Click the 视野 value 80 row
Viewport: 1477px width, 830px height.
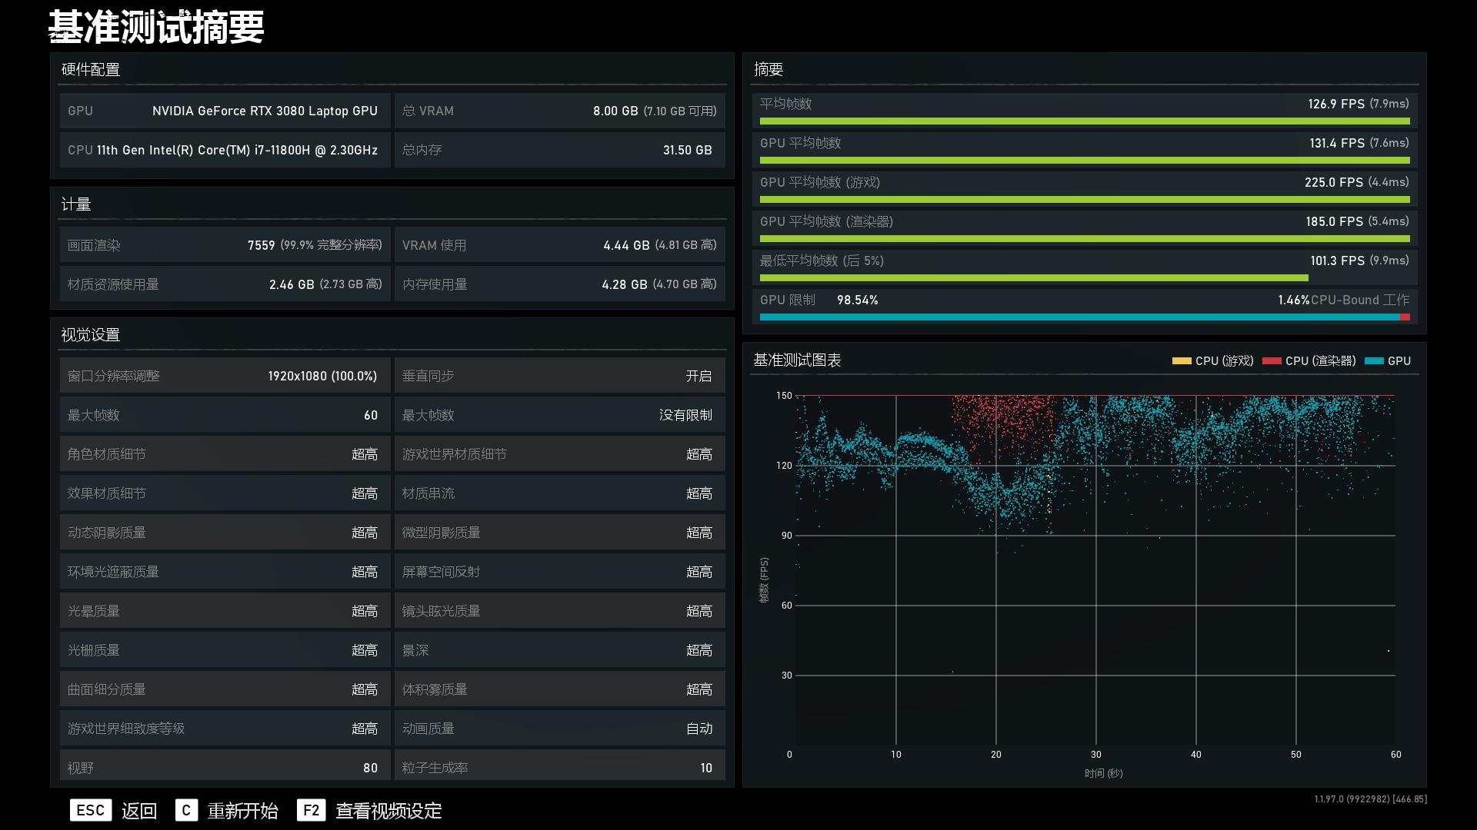tap(224, 767)
